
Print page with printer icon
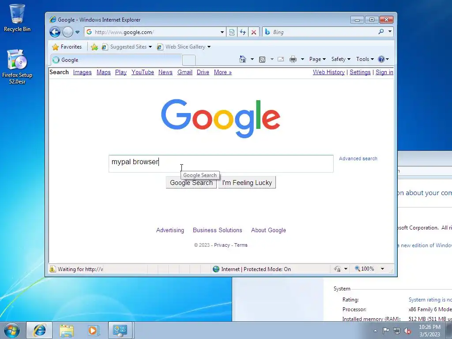click(293, 59)
